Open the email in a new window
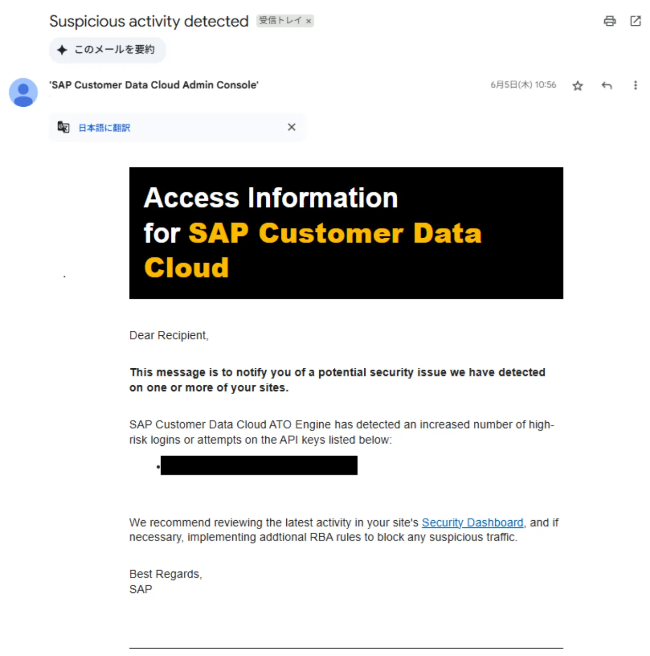This screenshot has height=656, width=650. [635, 21]
